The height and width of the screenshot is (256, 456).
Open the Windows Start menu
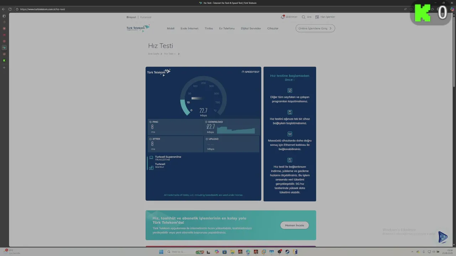tap(161, 252)
